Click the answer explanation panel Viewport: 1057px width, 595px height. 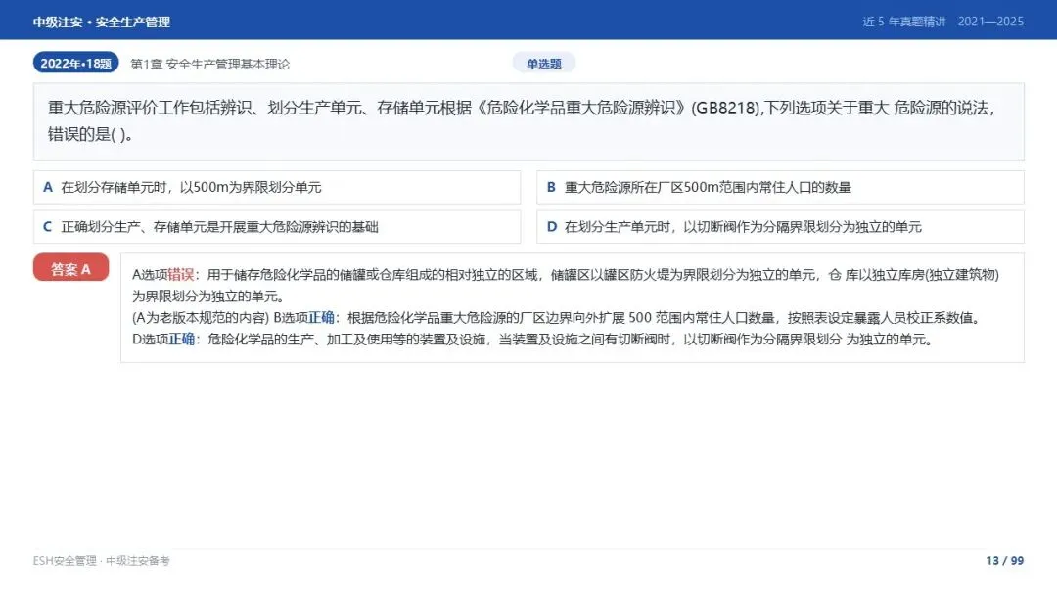573,308
